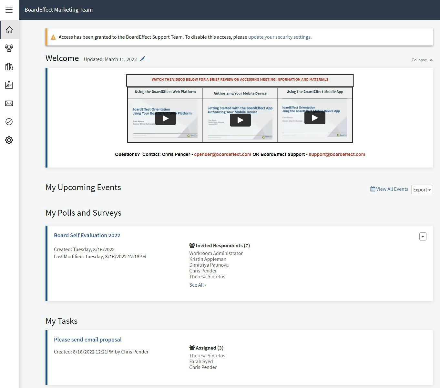This screenshot has width=440, height=388.
Task: Email cpender@boardeffect.com link
Action: 222,154
